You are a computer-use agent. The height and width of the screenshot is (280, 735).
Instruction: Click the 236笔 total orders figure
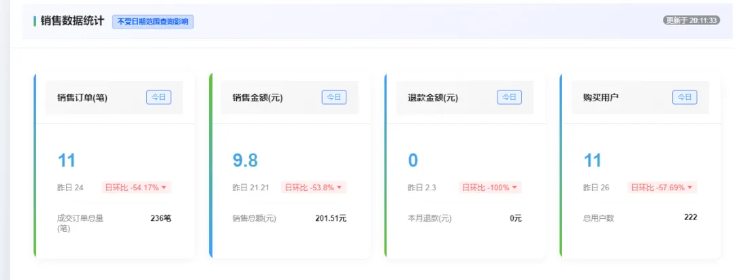(x=161, y=217)
